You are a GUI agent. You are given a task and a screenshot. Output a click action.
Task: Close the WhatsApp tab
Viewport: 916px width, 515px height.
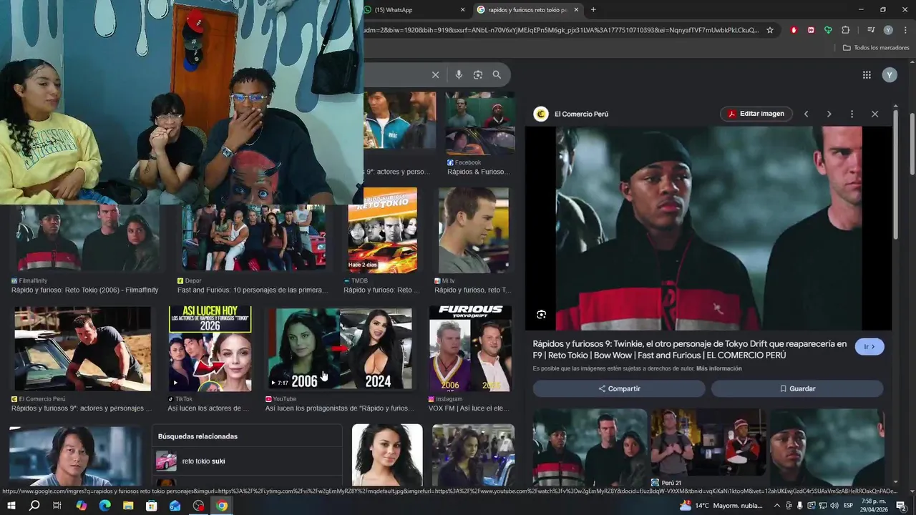coord(462,10)
